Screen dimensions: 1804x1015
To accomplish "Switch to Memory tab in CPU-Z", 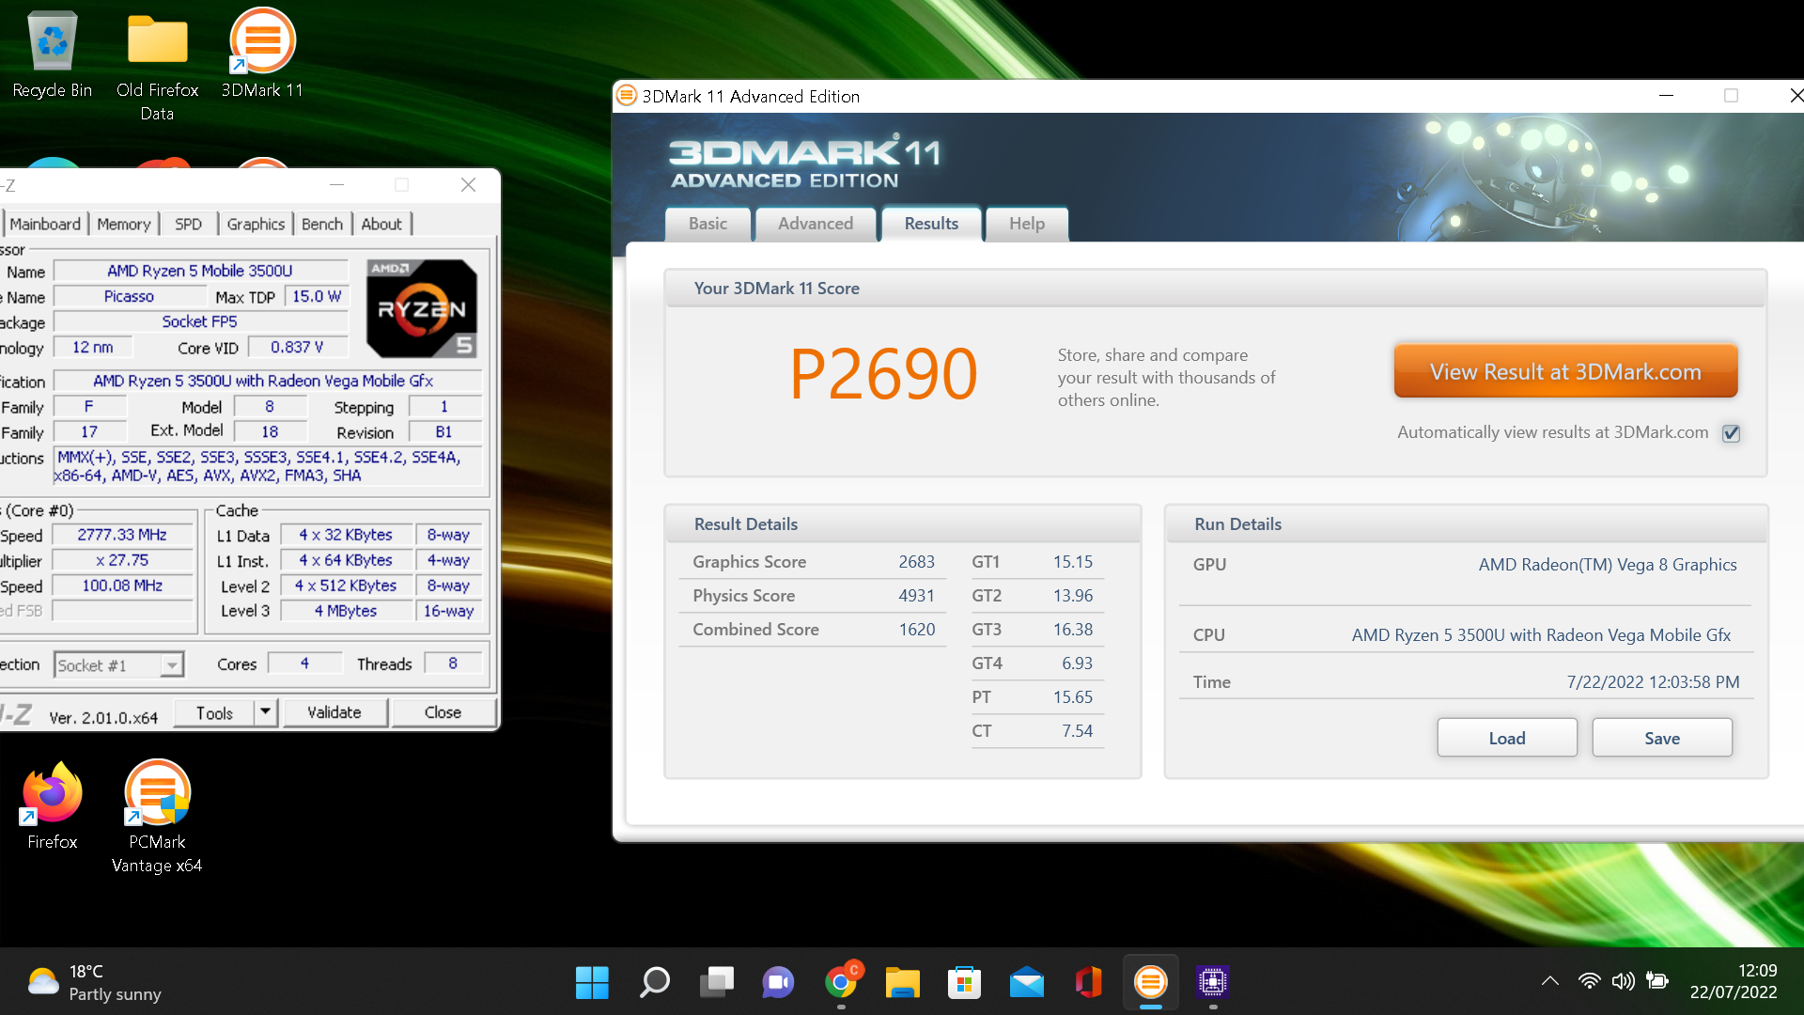I will tap(124, 224).
